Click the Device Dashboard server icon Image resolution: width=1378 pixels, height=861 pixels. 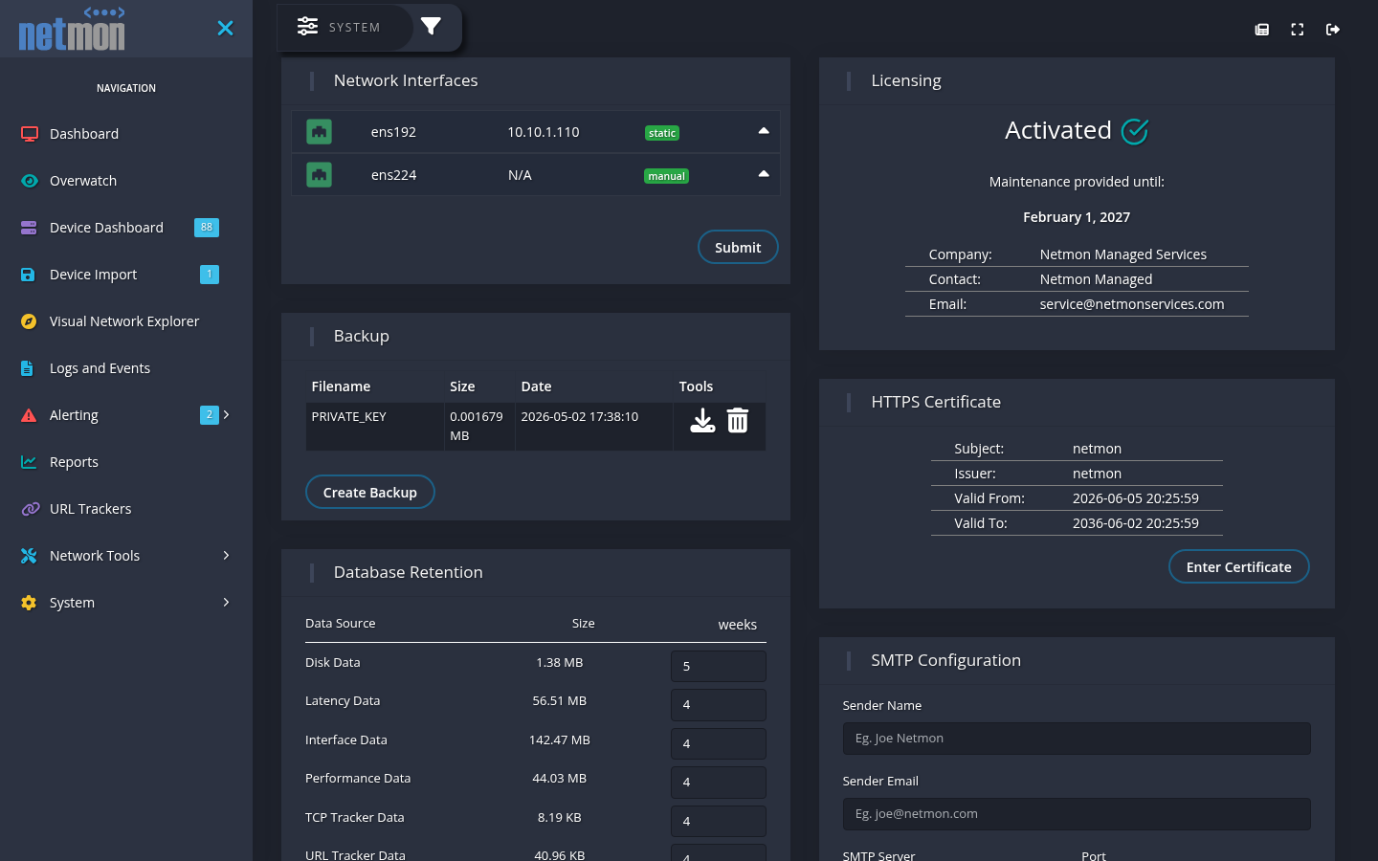29,228
